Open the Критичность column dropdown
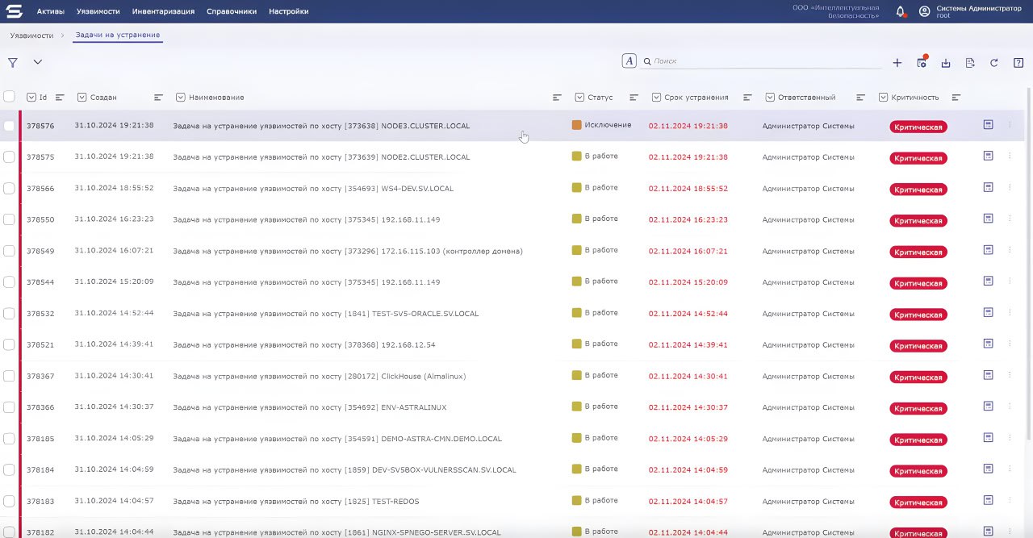 coord(884,98)
